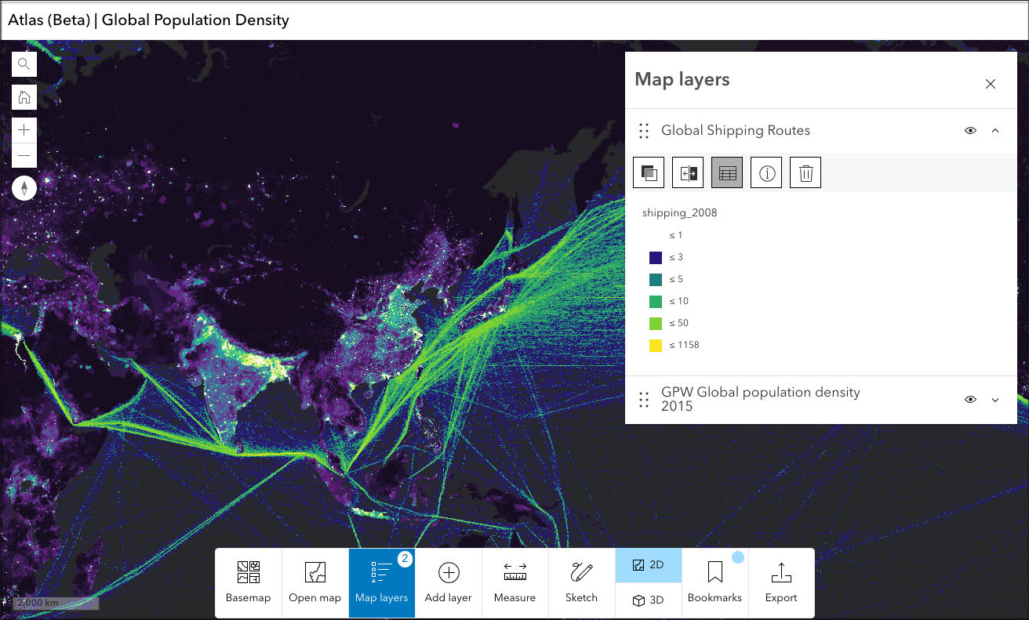1029x620 pixels.
Task: Click the ≤ 5 teal swatch
Action: [656, 280]
